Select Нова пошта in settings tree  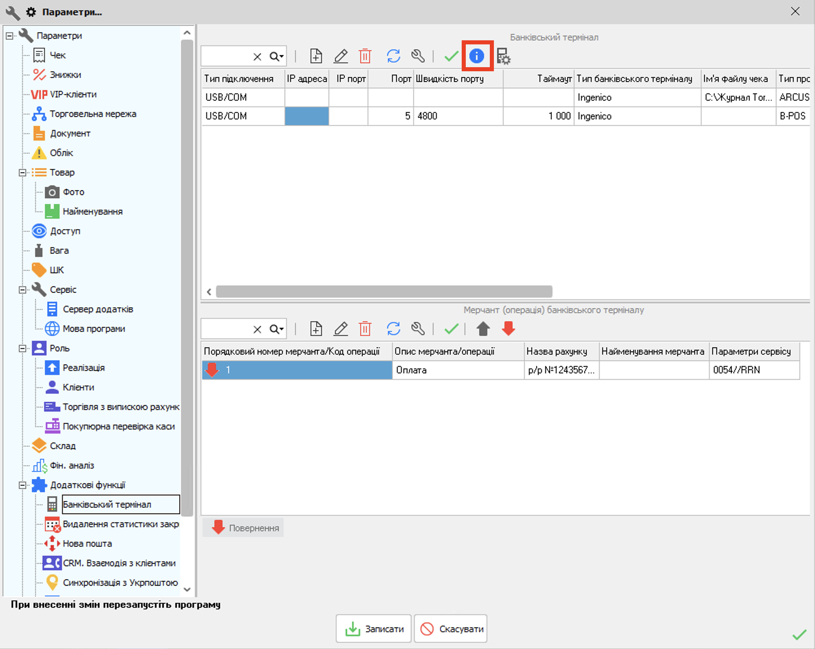87,544
